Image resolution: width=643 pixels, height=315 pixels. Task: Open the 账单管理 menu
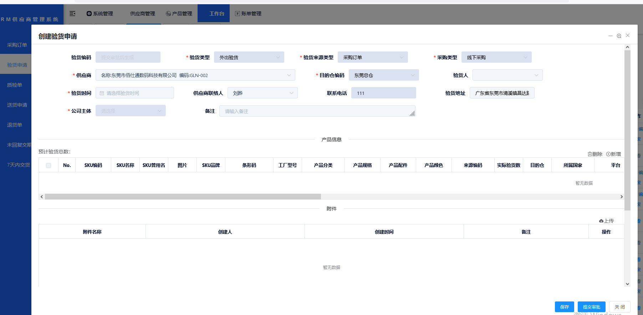pos(248,14)
